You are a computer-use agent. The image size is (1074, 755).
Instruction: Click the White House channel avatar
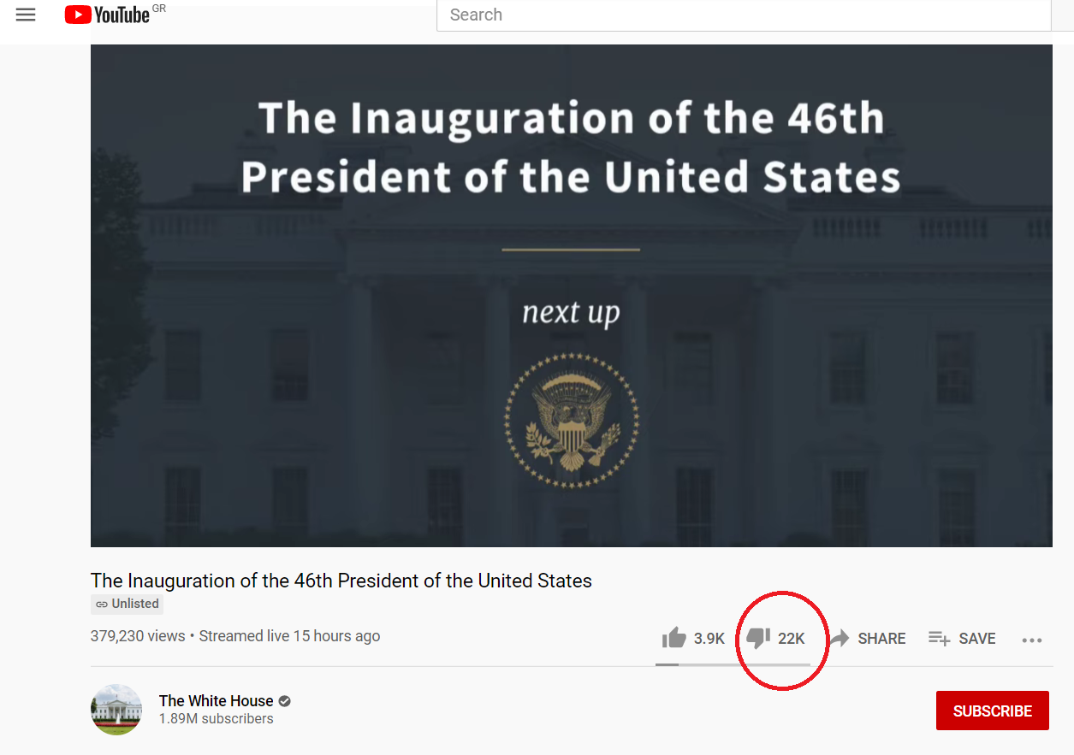pyautogui.click(x=116, y=710)
